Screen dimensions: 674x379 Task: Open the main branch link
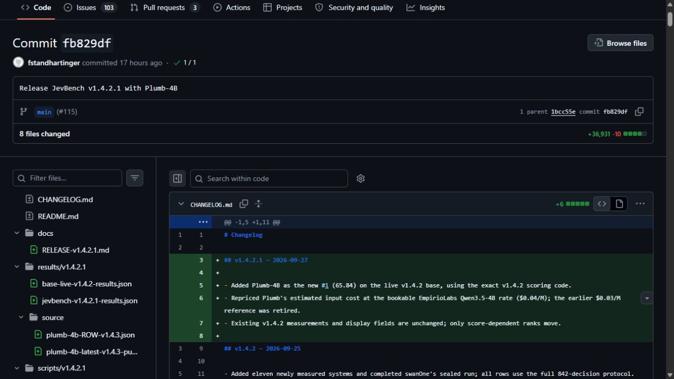(x=44, y=112)
